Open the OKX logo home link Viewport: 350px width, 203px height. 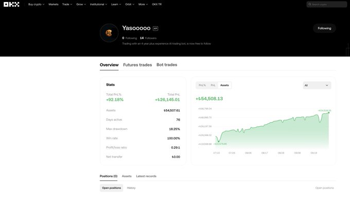[x=11, y=4]
